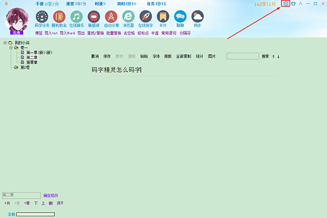Collapse the top panel with the caret icon
327x218 pixels.
coord(300,4)
